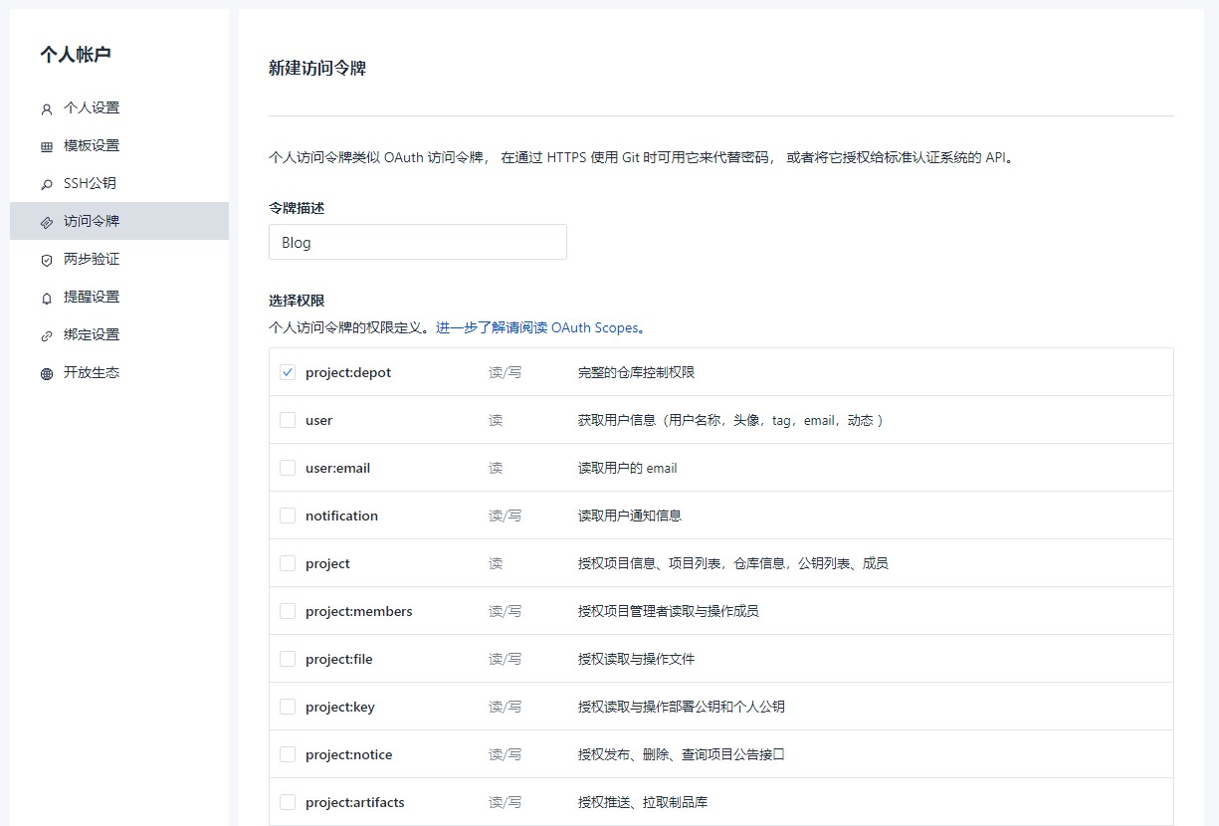Click the ticket icon beside 访问令牌
Image resolution: width=1219 pixels, height=826 pixels.
(x=47, y=223)
